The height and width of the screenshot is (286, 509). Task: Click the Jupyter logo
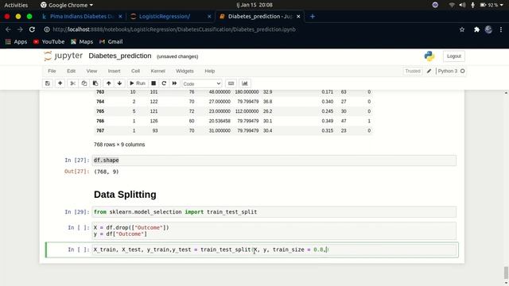point(64,56)
